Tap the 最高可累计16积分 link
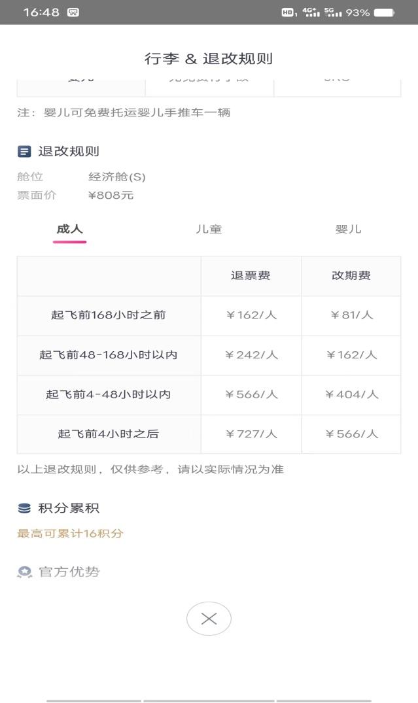The width and height of the screenshot is (418, 703). click(x=70, y=534)
